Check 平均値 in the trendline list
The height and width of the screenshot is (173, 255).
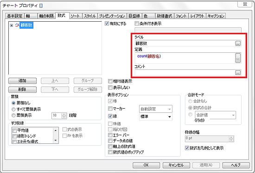(x=15, y=130)
